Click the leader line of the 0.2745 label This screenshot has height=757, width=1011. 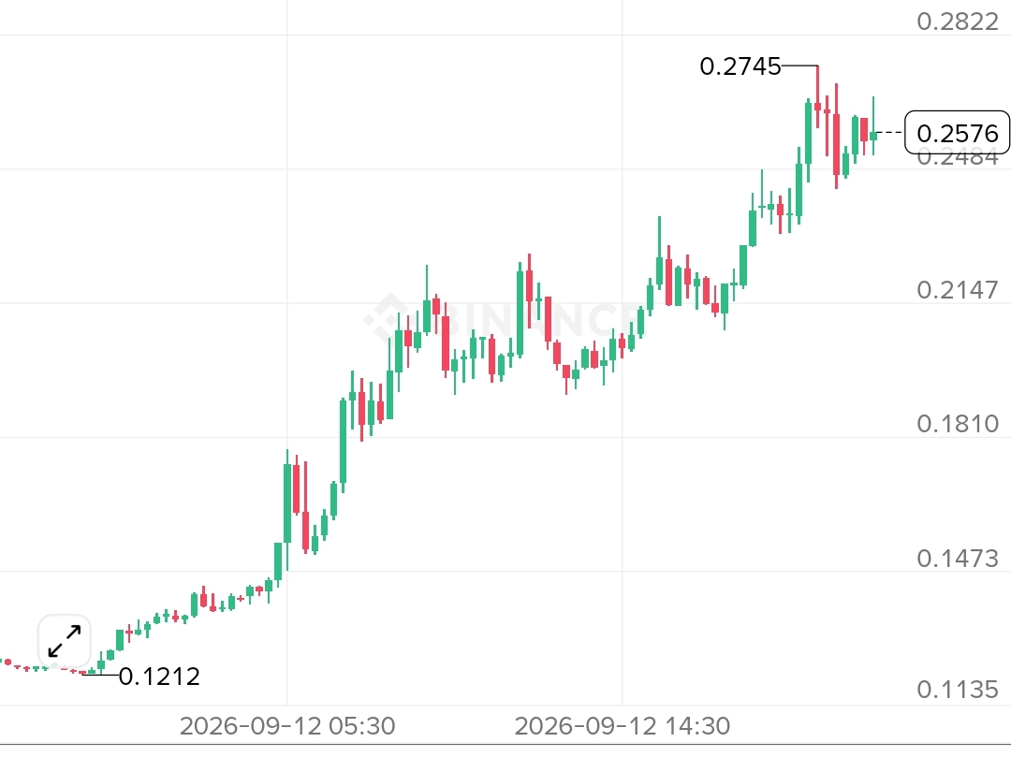[799, 66]
